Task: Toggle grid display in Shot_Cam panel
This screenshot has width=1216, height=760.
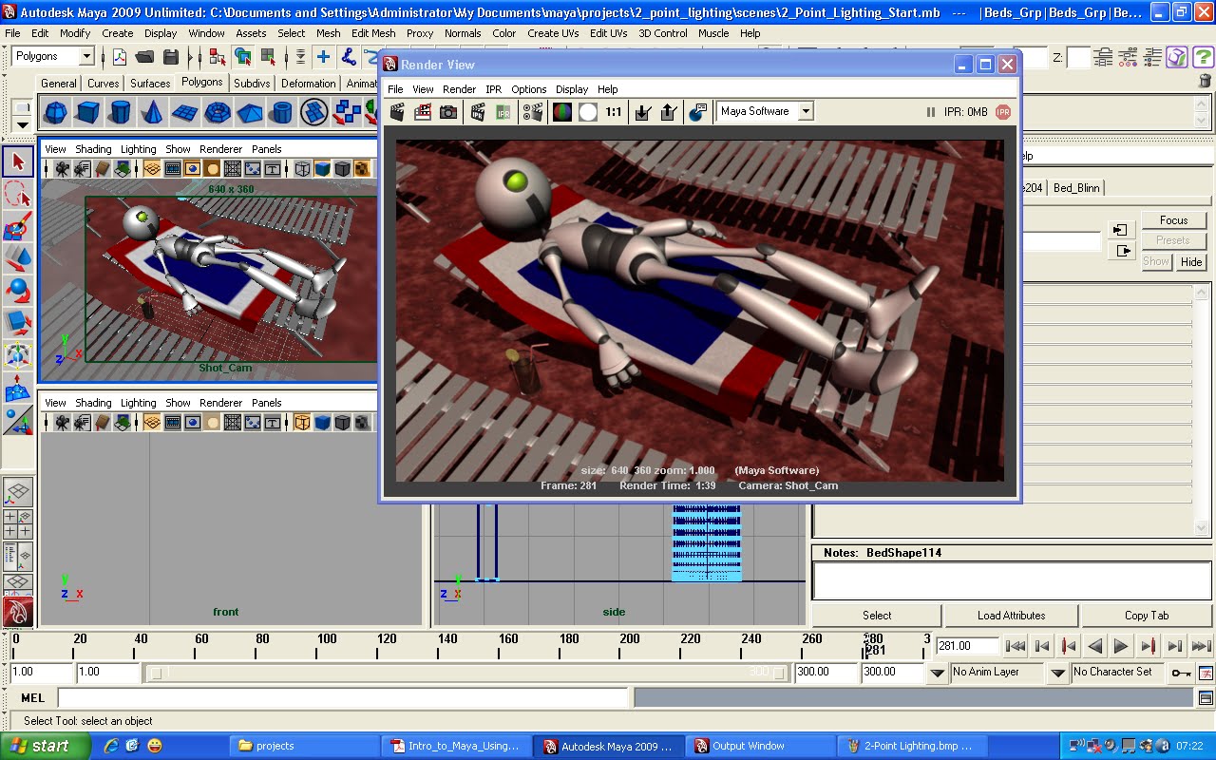Action: [152, 169]
